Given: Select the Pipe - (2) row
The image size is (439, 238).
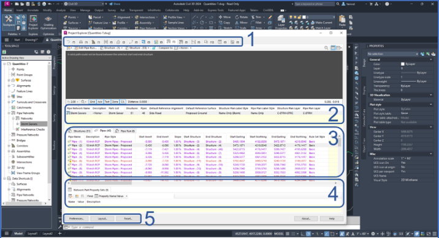Looking at the screenshot, I should [x=198, y=145].
